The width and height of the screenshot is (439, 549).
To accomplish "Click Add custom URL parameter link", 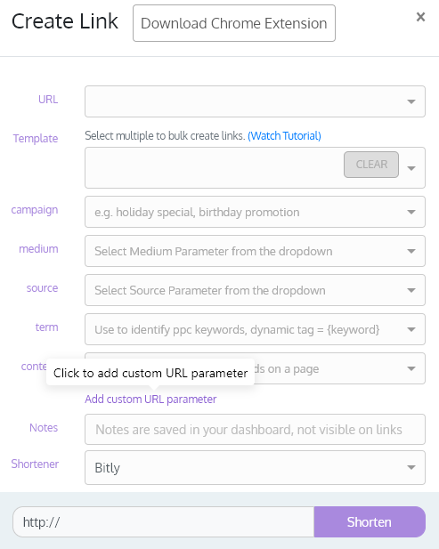I will 150,400.
